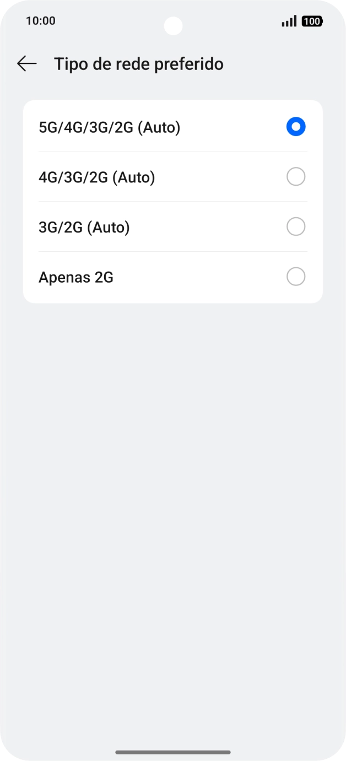Tap the back arrow icon
The image size is (346, 761).
[26, 64]
